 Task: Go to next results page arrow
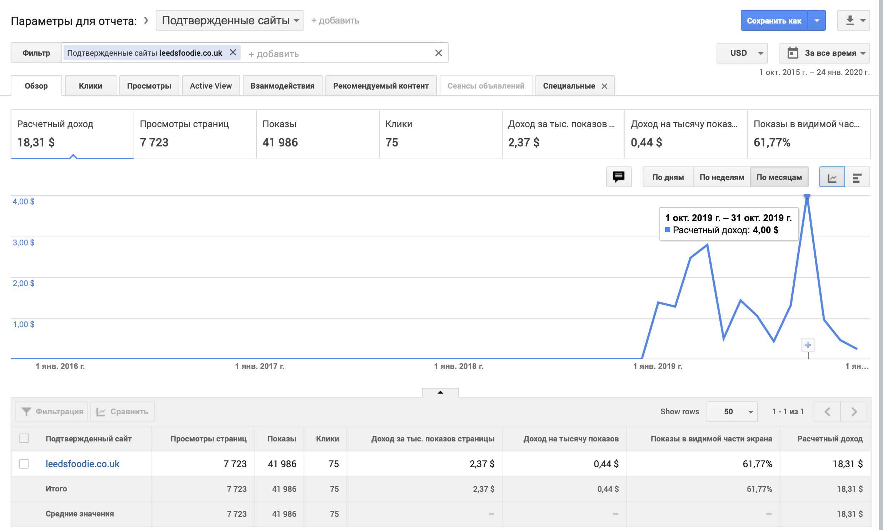coord(854,411)
